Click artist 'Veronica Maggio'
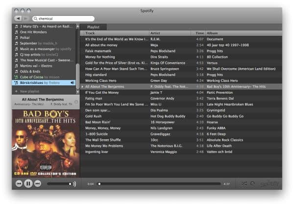The image size is (294, 206). pyautogui.click(x=164, y=152)
